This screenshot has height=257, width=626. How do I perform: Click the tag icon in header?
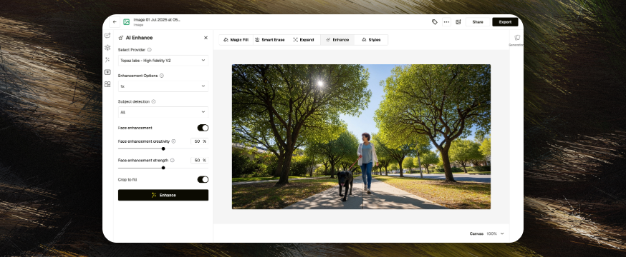pos(434,22)
